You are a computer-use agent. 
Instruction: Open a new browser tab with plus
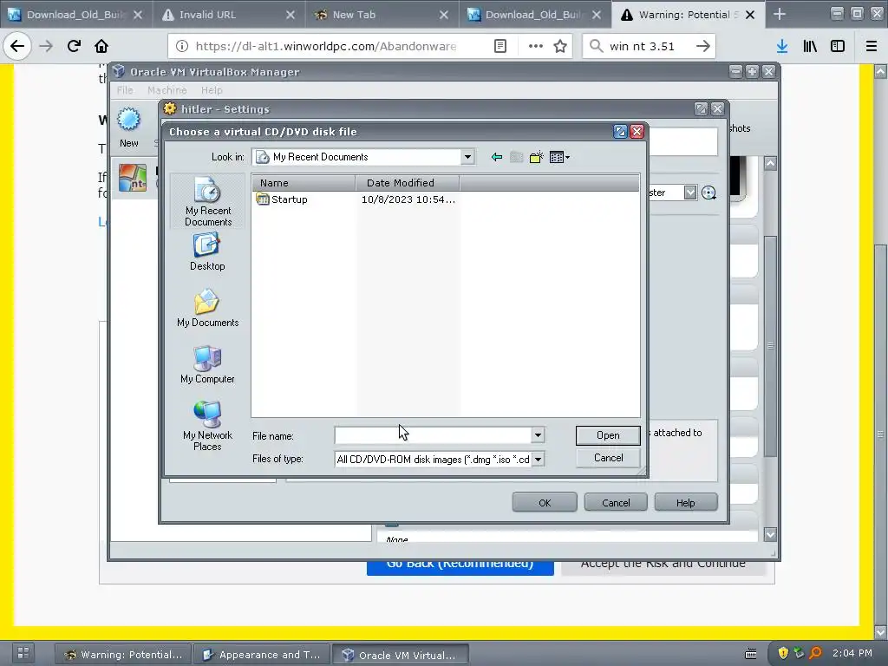[780, 14]
